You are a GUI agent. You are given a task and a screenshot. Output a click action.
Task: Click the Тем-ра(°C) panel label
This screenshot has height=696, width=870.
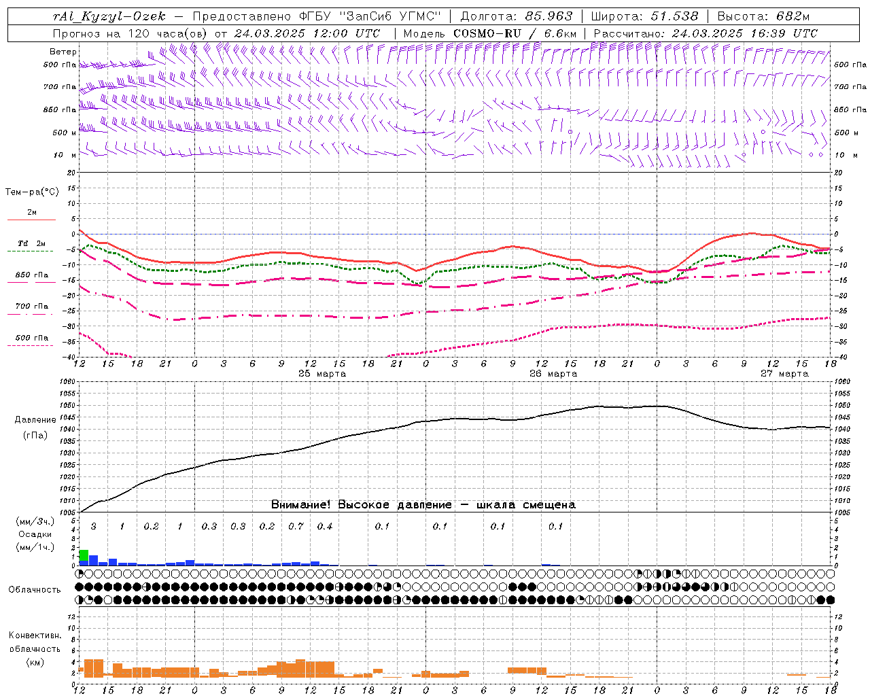point(32,192)
